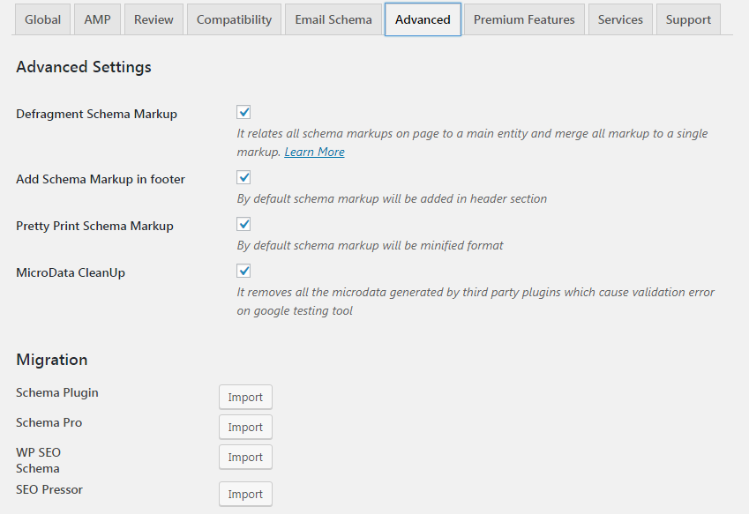Image resolution: width=749 pixels, height=514 pixels.
Task: View the Premium Features tab
Action: 524,19
